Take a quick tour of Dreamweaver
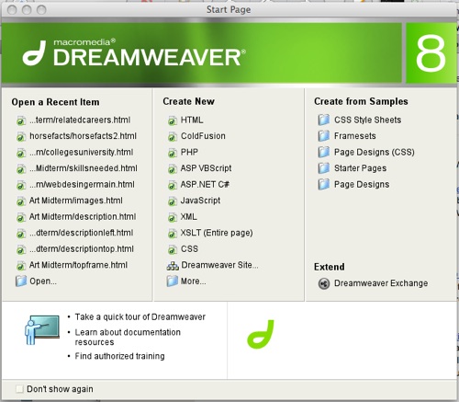The height and width of the screenshot is (402, 459). [140, 317]
